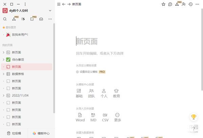Click 设置自定义模板 link
The width and height of the screenshot is (203, 138).
[x=89, y=72]
